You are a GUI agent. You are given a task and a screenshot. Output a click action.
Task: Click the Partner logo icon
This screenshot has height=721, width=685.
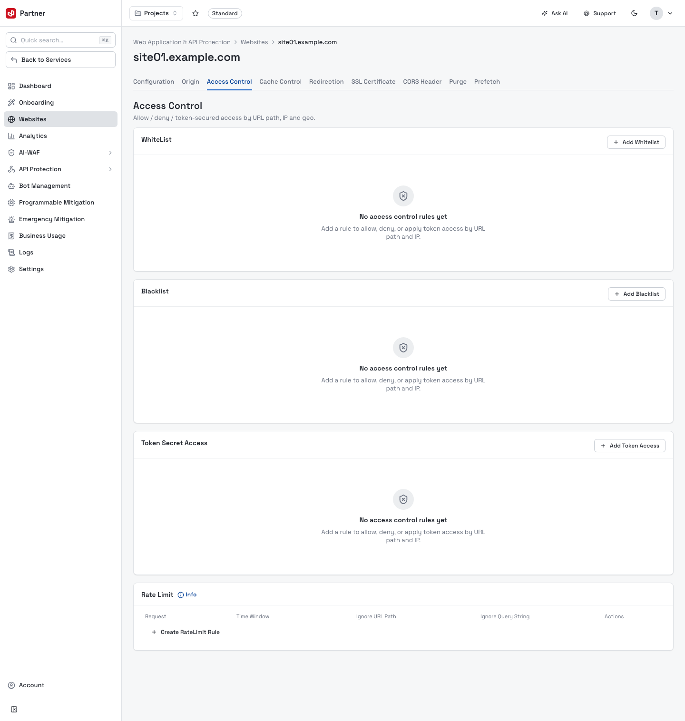(11, 13)
